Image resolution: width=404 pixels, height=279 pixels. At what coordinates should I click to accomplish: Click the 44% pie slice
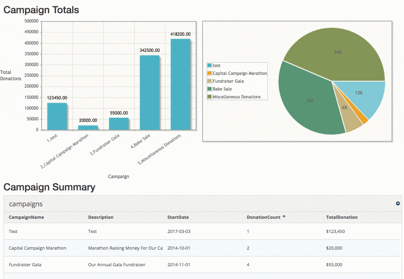pyautogui.click(x=338, y=52)
